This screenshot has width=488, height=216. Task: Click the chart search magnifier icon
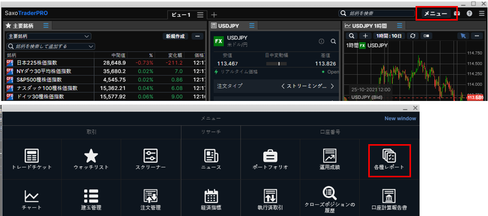coord(351,36)
